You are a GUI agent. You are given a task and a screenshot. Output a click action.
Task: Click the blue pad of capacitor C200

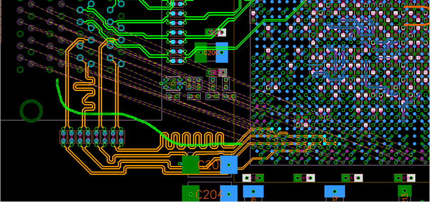pos(222,53)
